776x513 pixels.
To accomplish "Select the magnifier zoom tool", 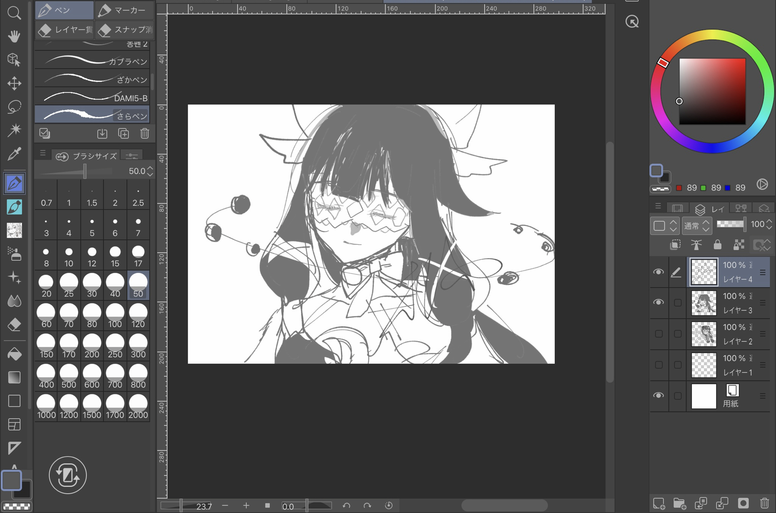I will point(14,13).
